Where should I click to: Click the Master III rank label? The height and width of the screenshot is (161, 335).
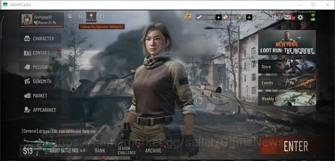point(45,23)
